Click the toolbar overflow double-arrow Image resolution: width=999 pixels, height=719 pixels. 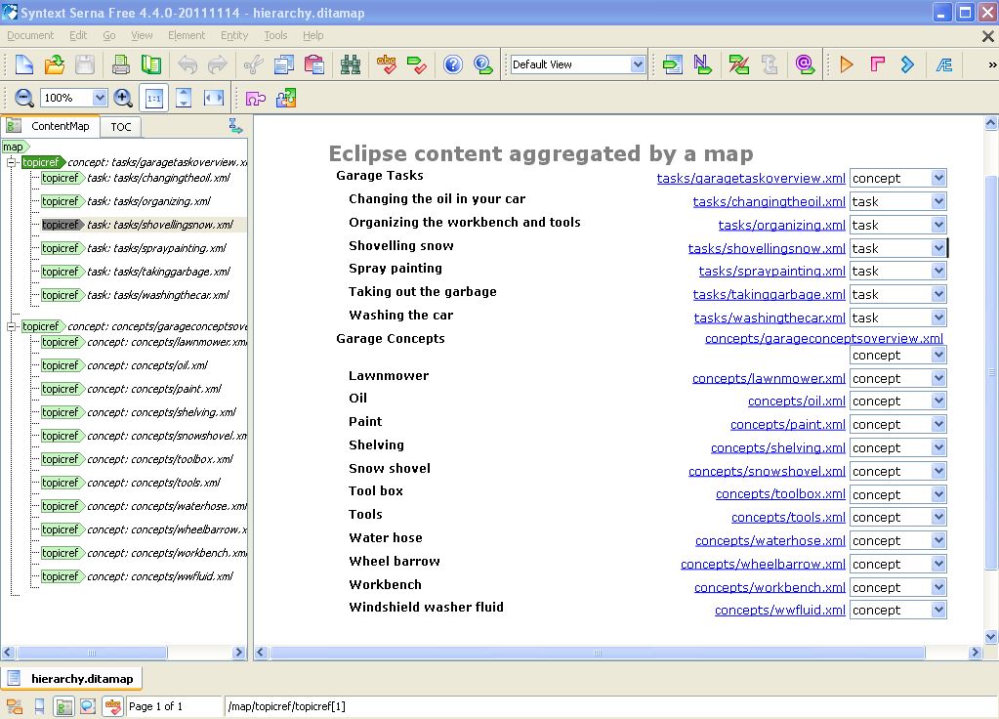click(x=991, y=64)
